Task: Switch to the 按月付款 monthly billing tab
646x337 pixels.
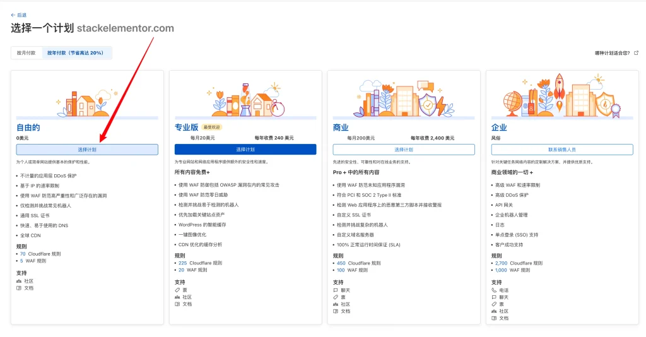Action: coord(26,53)
